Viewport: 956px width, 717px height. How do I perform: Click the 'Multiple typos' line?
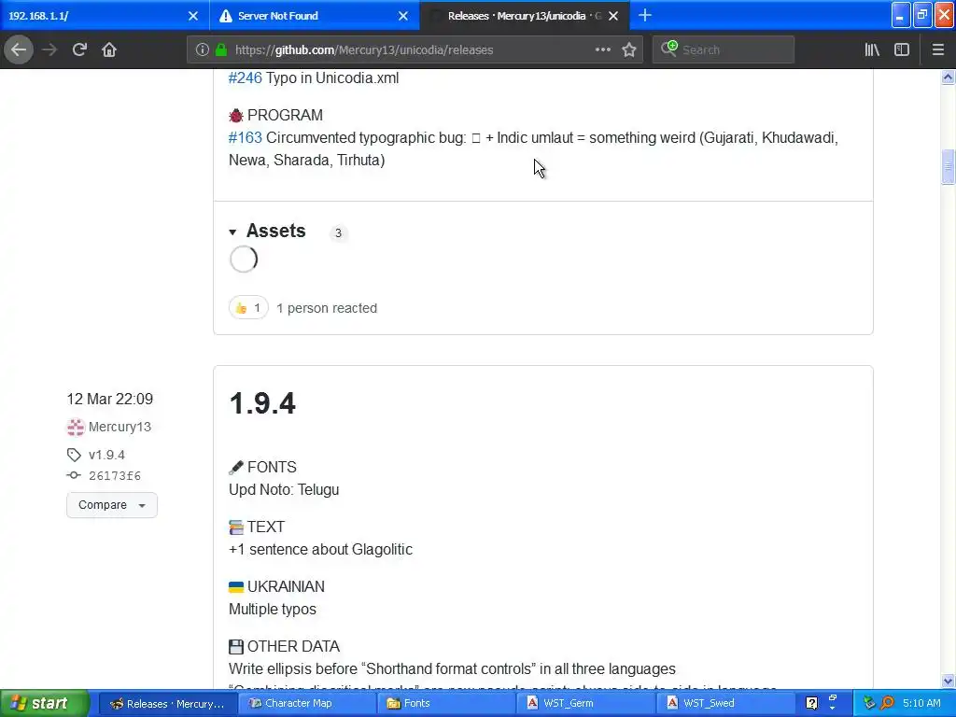pyautogui.click(x=273, y=609)
